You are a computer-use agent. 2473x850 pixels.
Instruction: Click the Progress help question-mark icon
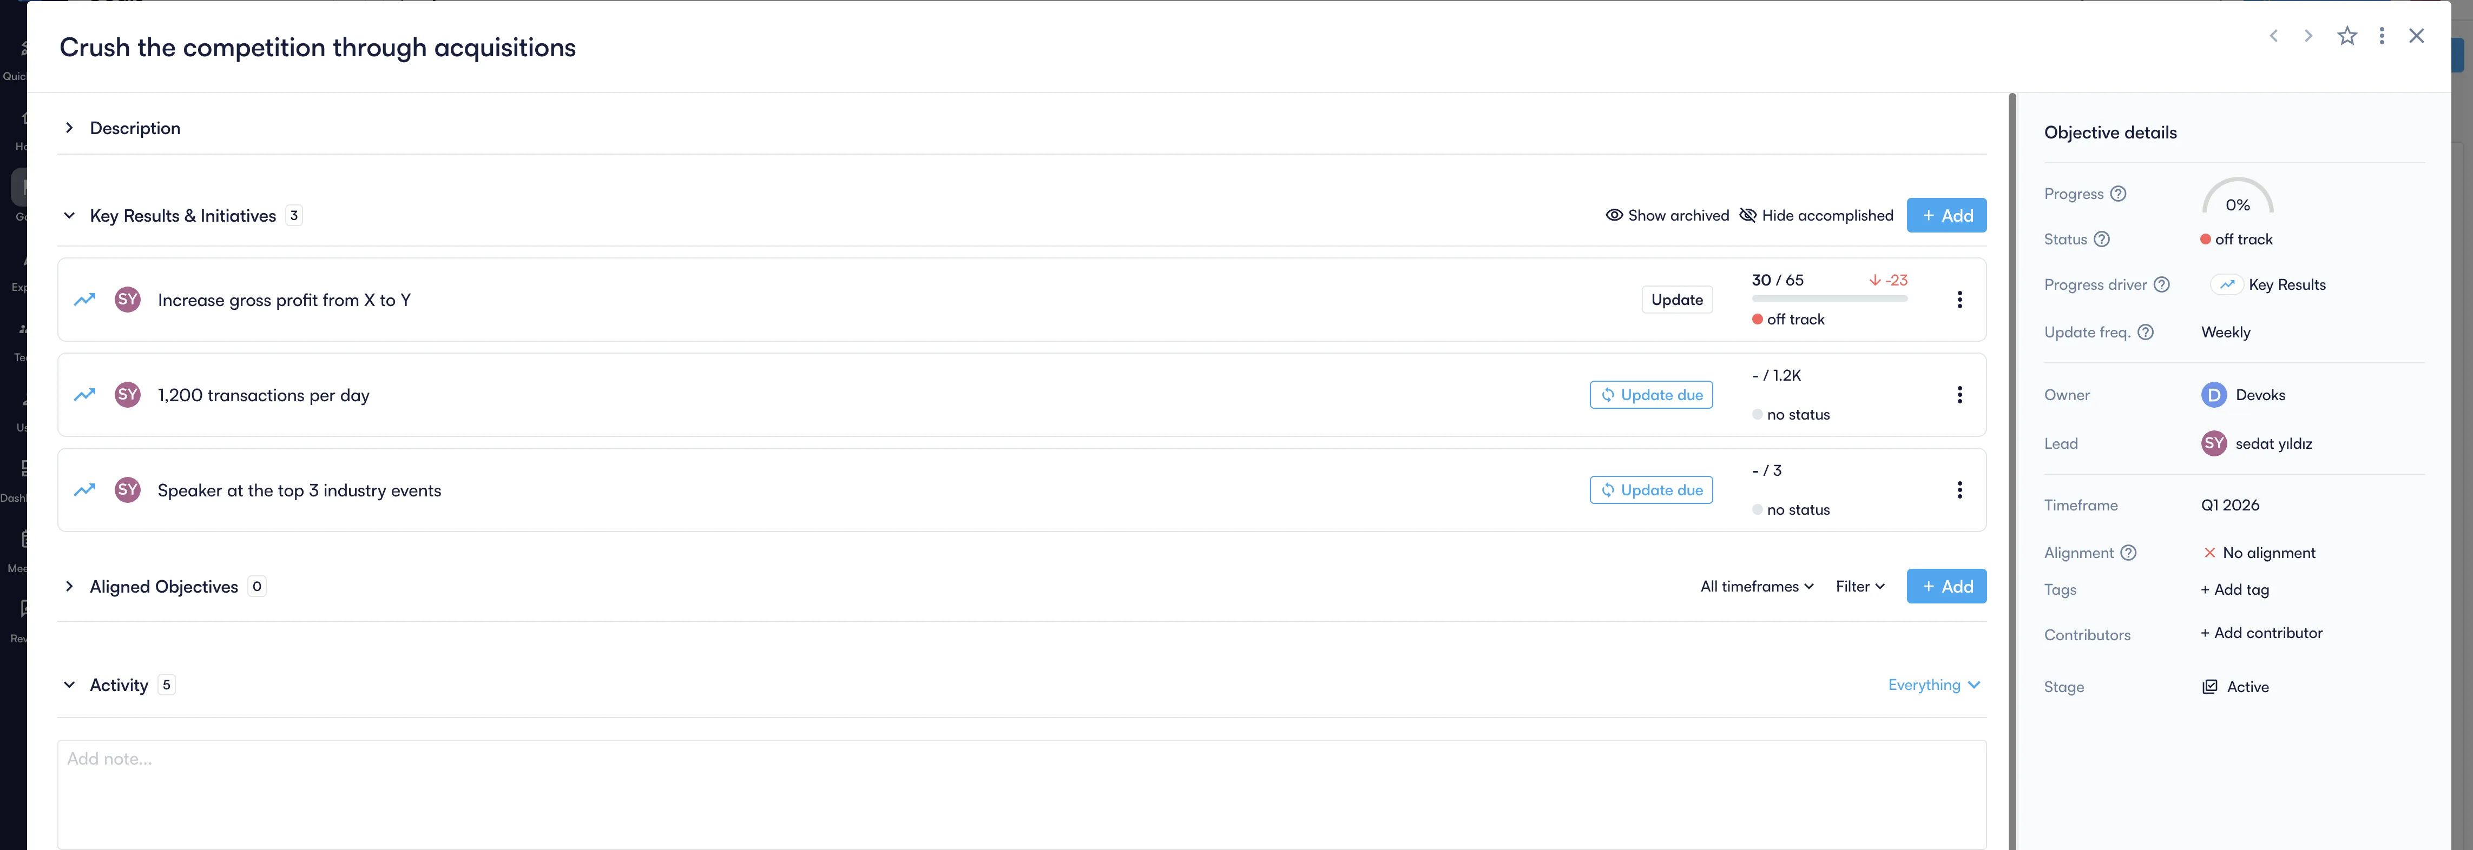2118,194
